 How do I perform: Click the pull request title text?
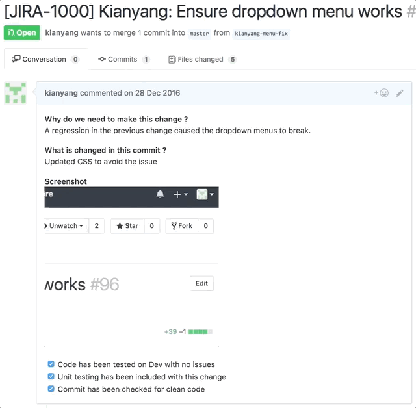click(203, 12)
